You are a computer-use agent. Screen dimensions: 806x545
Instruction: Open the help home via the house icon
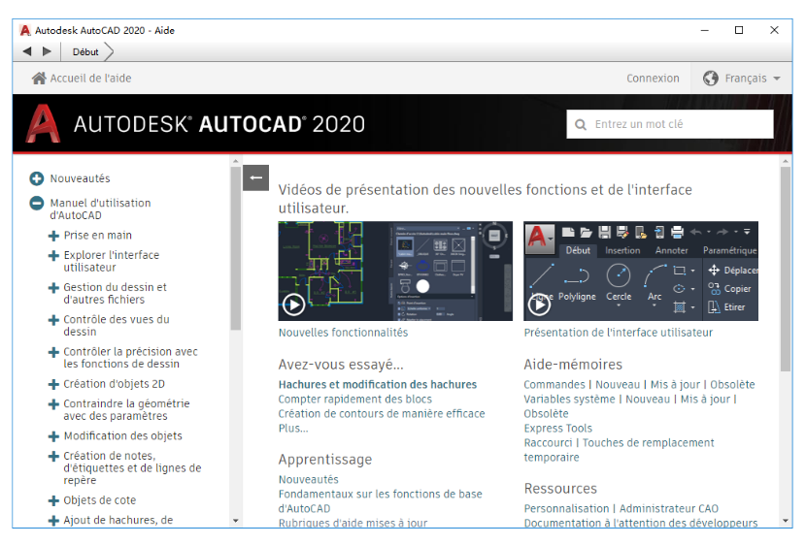[39, 78]
